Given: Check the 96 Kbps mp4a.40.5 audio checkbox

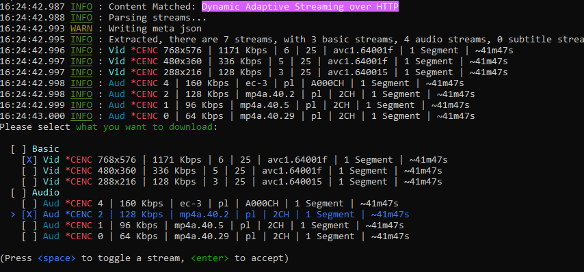Looking at the screenshot, I should point(29,226).
